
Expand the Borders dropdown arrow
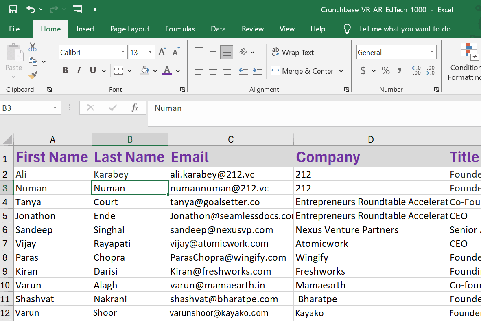point(129,71)
